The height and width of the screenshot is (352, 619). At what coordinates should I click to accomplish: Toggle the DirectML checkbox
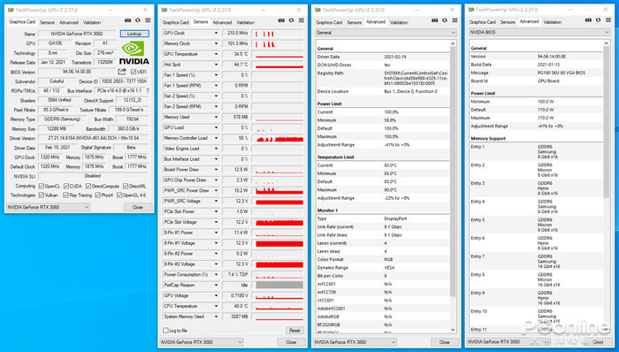click(x=126, y=186)
